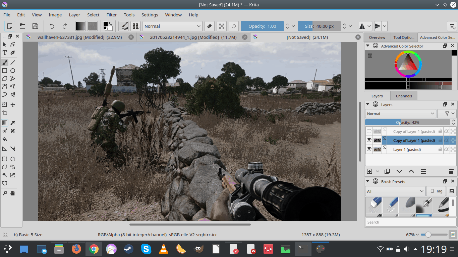Viewport: 458px width, 257px height.
Task: Toggle visibility of Layer 1 (pasted)
Action: pyautogui.click(x=369, y=150)
